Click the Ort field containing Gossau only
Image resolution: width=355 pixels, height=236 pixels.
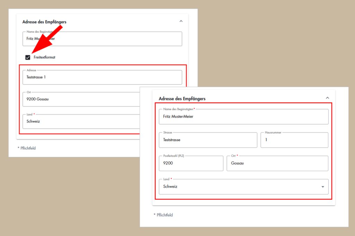pos(277,163)
